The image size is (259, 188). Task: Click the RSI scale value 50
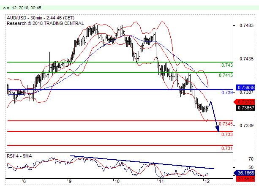coord(251,168)
